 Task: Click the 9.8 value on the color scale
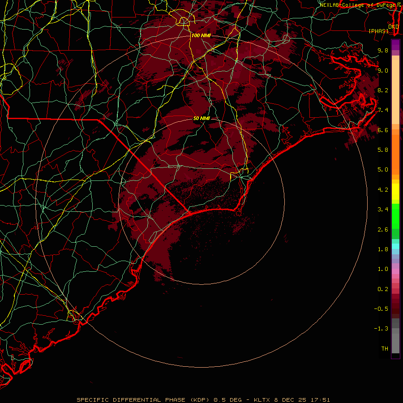point(383,50)
